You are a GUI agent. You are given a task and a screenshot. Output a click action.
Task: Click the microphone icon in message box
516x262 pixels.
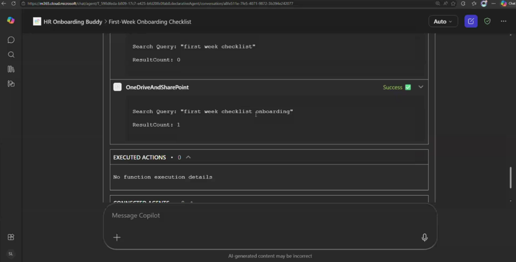tap(424, 237)
